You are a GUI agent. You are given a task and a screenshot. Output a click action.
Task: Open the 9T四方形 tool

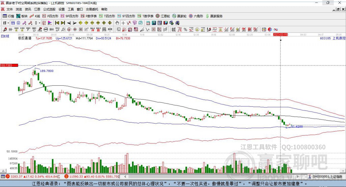point(126,16)
